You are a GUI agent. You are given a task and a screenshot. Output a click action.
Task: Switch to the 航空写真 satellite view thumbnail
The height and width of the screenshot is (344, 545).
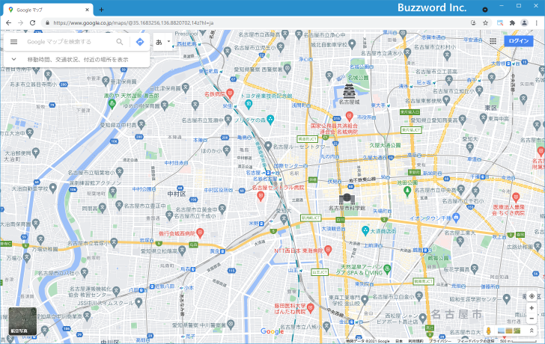click(x=22, y=321)
